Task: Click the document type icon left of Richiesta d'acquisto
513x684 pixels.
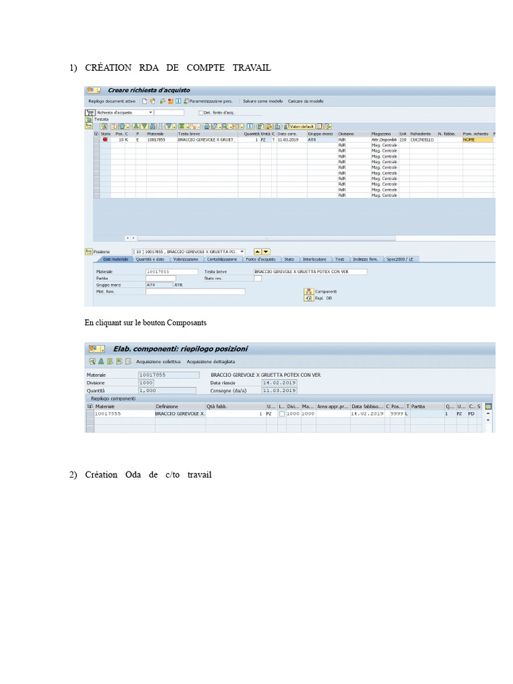Action: [90, 112]
